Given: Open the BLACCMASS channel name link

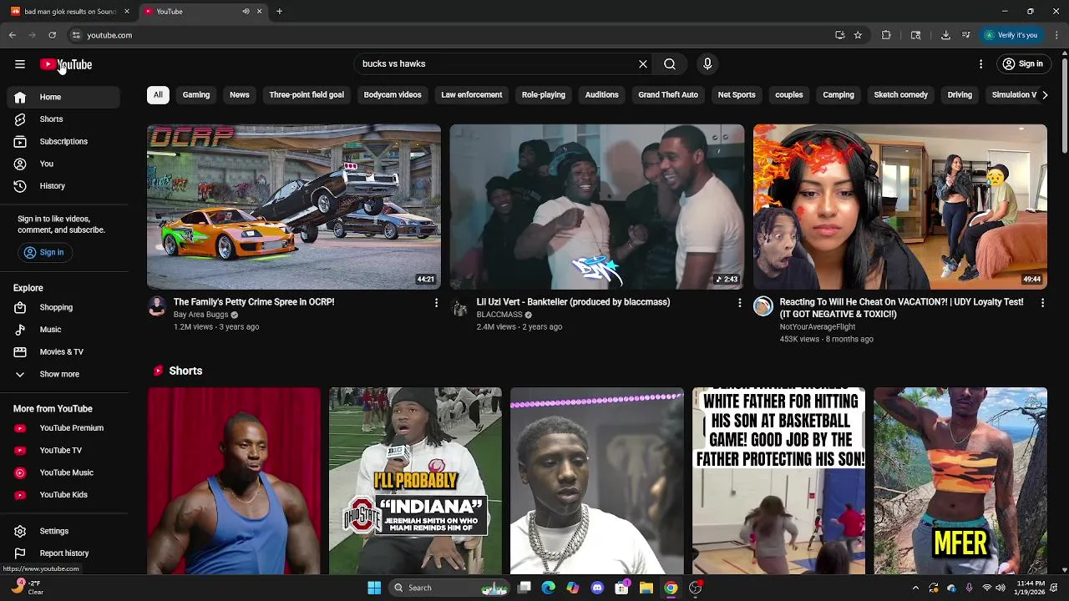Looking at the screenshot, I should (x=499, y=315).
